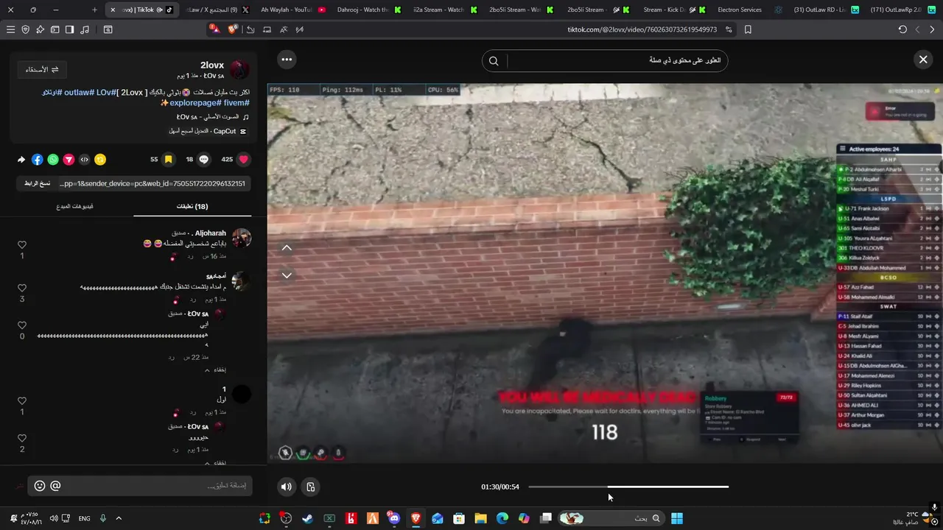Open the 2lovx profile avatar
943x530 pixels.
(x=239, y=70)
